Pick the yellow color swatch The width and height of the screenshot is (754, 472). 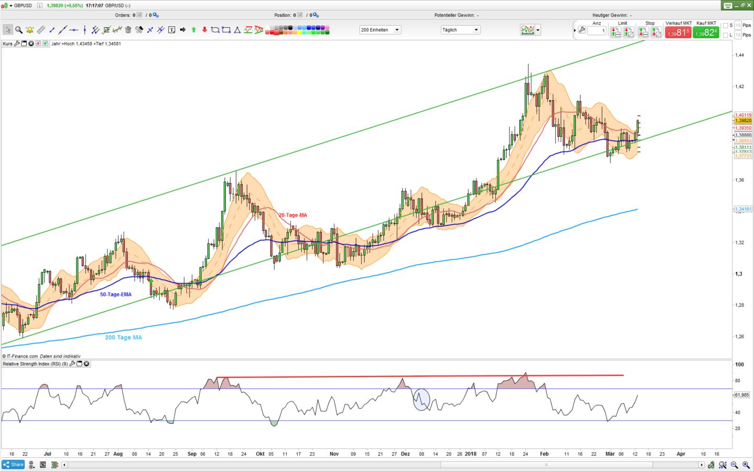coord(300,32)
